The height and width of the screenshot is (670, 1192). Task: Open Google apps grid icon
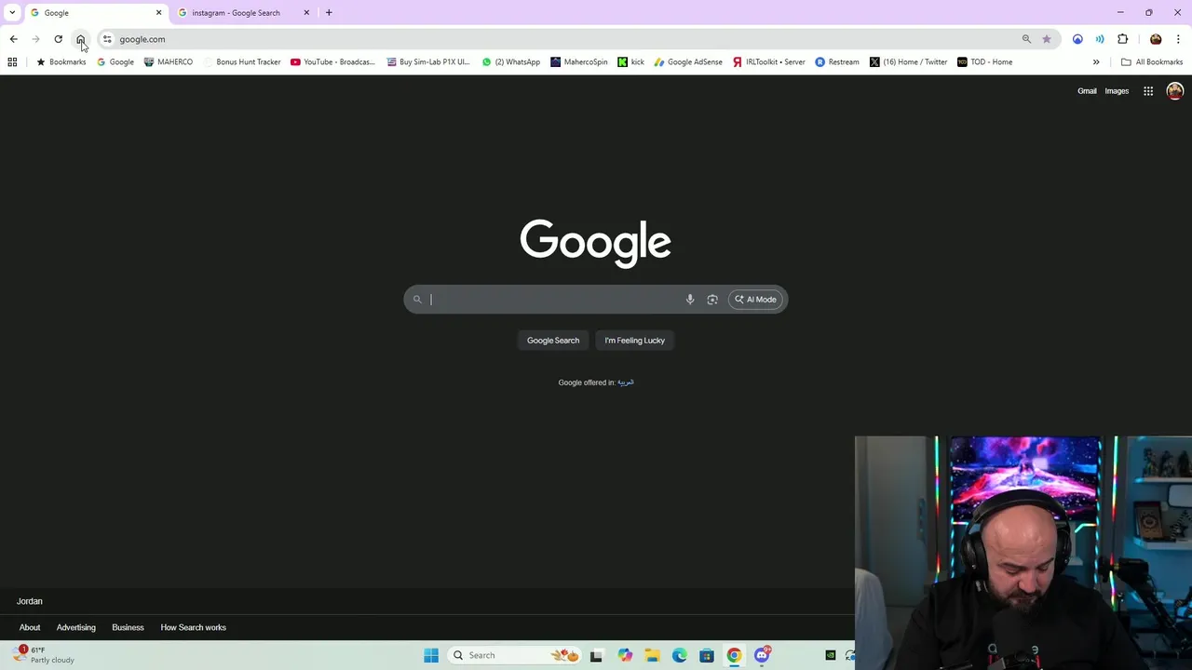click(x=1148, y=91)
